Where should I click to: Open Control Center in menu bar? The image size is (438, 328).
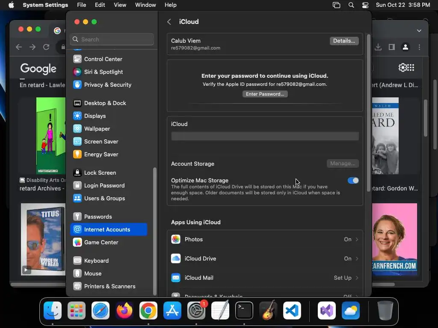(x=365, y=5)
